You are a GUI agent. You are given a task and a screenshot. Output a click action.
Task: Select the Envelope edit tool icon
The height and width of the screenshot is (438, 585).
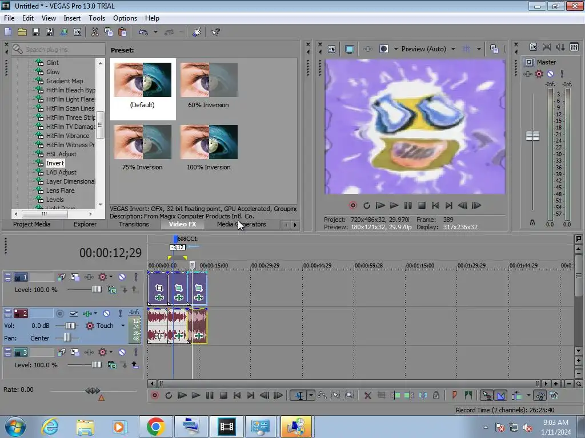click(322, 396)
